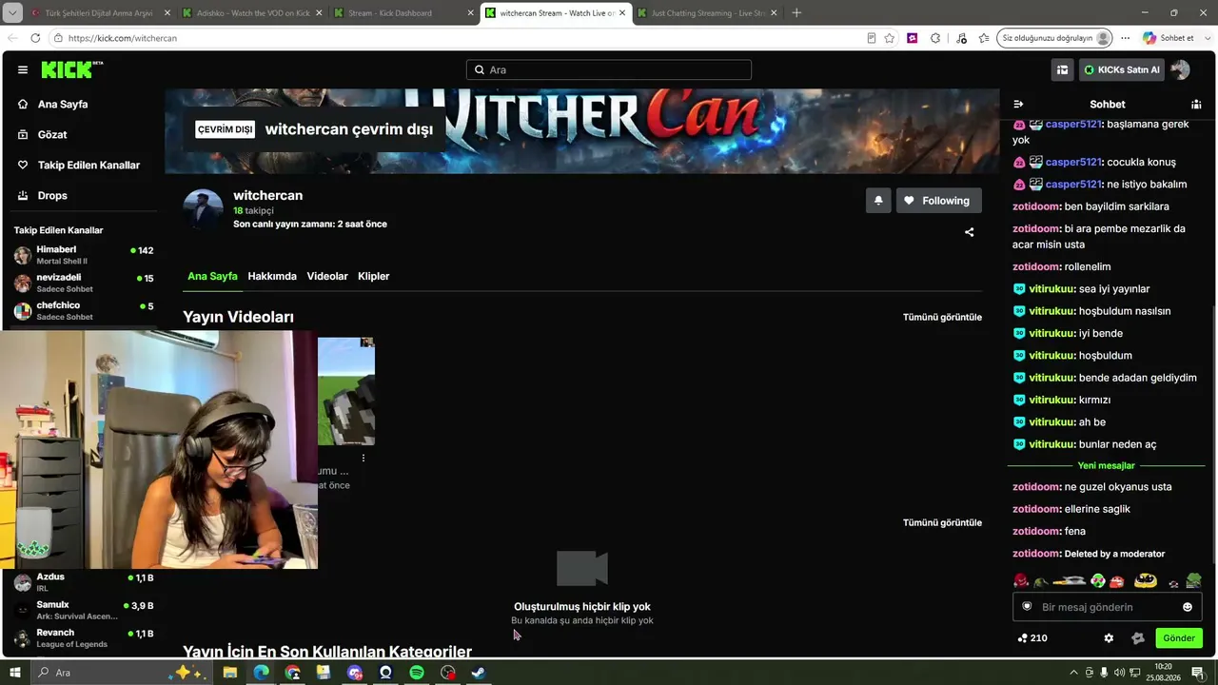The width and height of the screenshot is (1218, 685).
Task: Switch to the Videolar tab
Action: (327, 276)
